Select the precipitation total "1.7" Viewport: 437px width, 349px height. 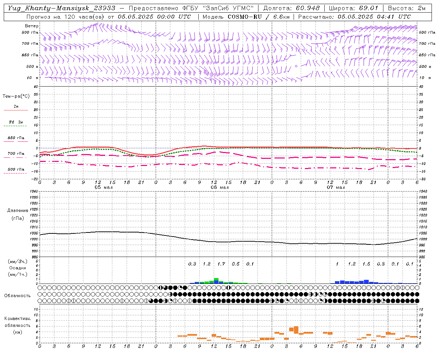pos(221,264)
